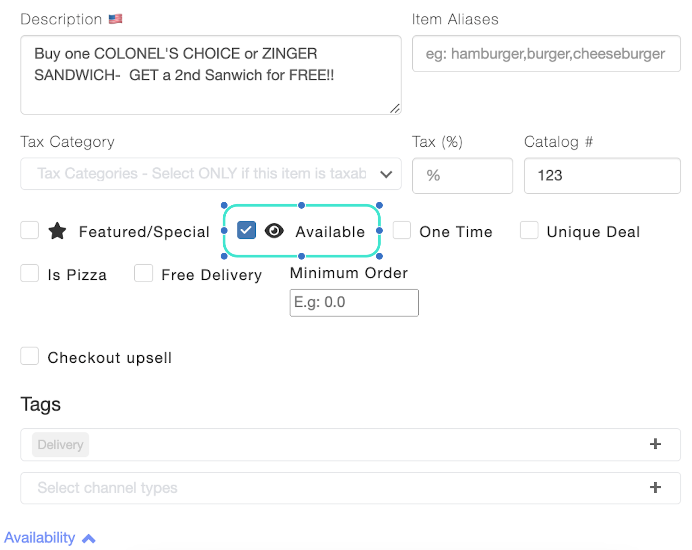Toggle the Checkout upsell checkbox
This screenshot has width=692, height=550.
click(30, 356)
